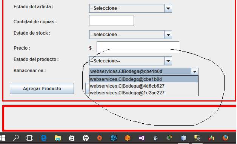237x144 pixels.
Task: Select option webservices.ClBodega@cbe1b0d in the list
Action: click(x=144, y=79)
